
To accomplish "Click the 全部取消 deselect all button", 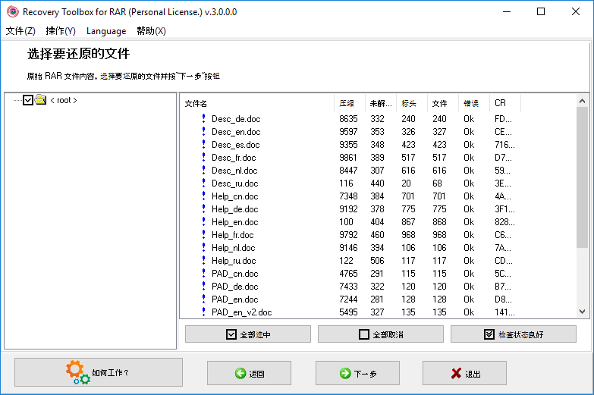I will click(x=380, y=334).
